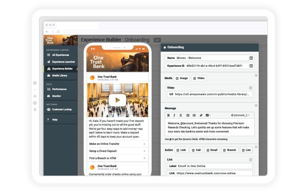This screenshot has height=193, width=307.
Task: Tap Find a Branch or ATM row
Action: [x=118, y=158]
